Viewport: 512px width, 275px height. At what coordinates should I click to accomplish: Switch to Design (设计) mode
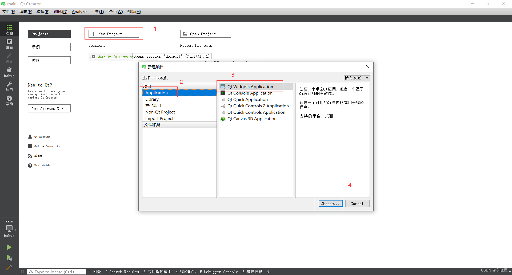point(9,57)
